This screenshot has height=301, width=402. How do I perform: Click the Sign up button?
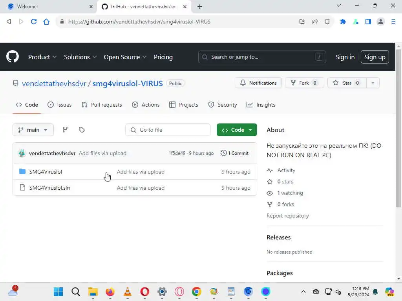tap(375, 57)
